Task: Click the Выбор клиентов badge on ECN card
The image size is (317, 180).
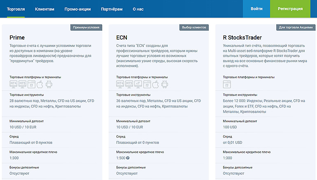Action: tap(194, 27)
